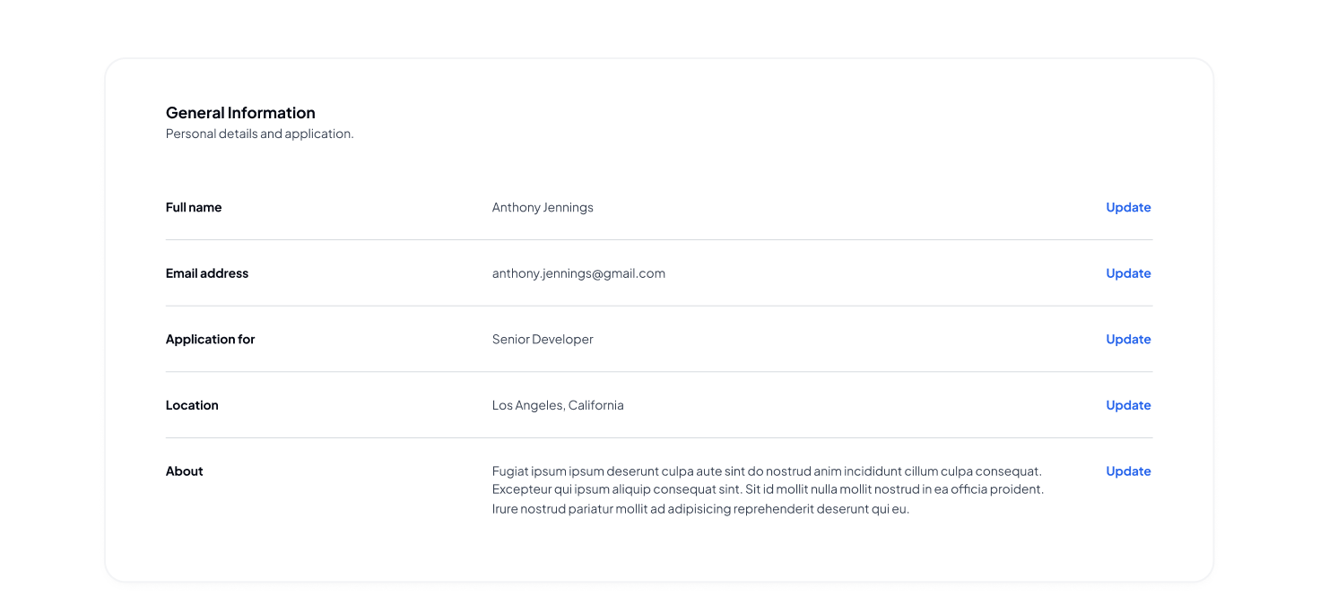This screenshot has height=605, width=1320.
Task: Click About line starting 'Irure nostrud'
Action: point(700,509)
